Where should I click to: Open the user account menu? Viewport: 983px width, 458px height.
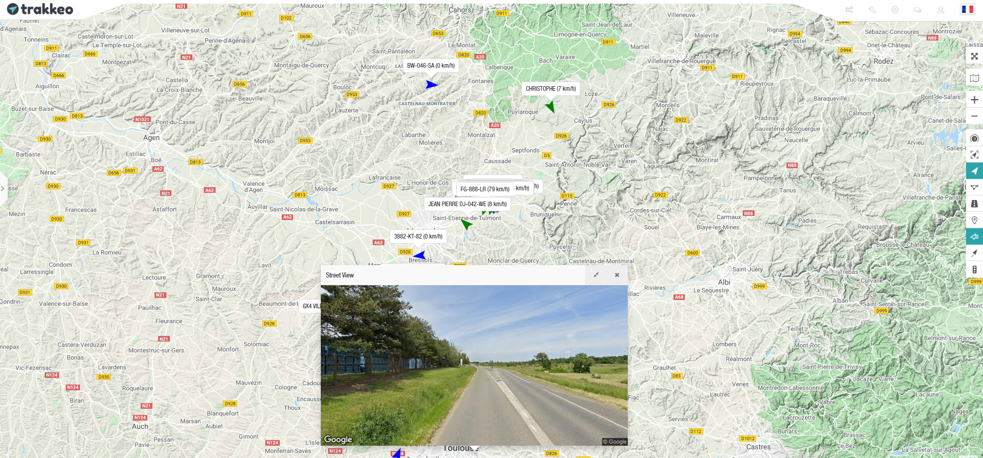940,10
